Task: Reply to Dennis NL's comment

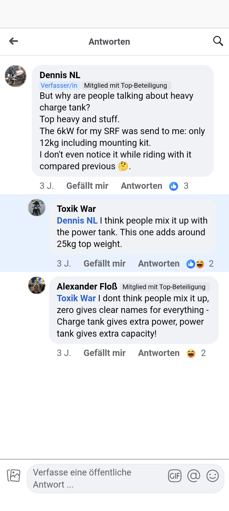Action: click(x=142, y=186)
